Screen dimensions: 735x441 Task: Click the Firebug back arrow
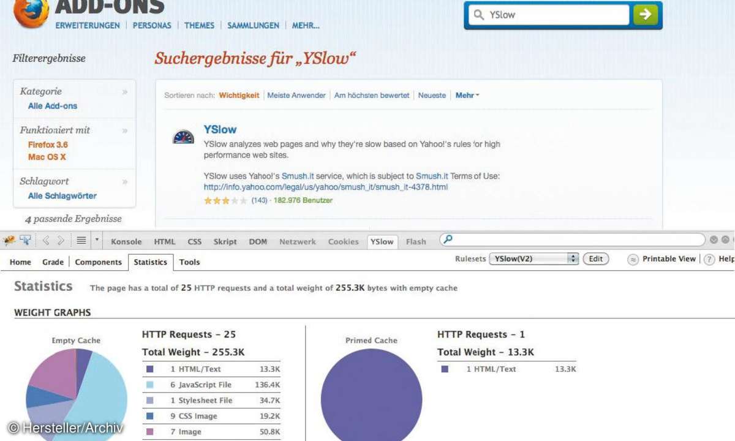(x=47, y=241)
